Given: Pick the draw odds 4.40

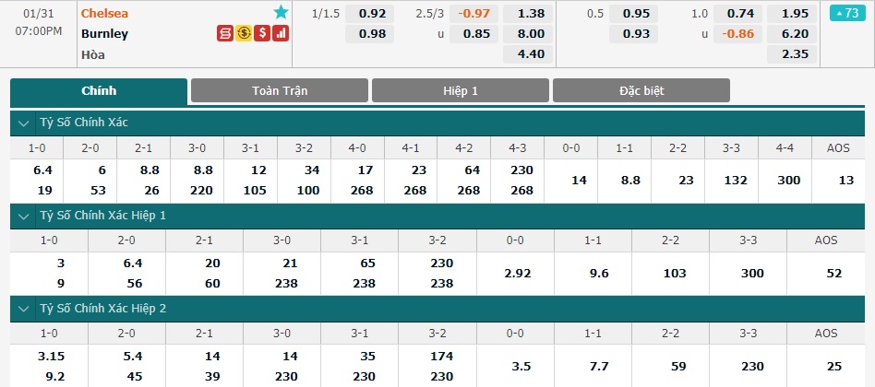Looking at the screenshot, I should (528, 54).
